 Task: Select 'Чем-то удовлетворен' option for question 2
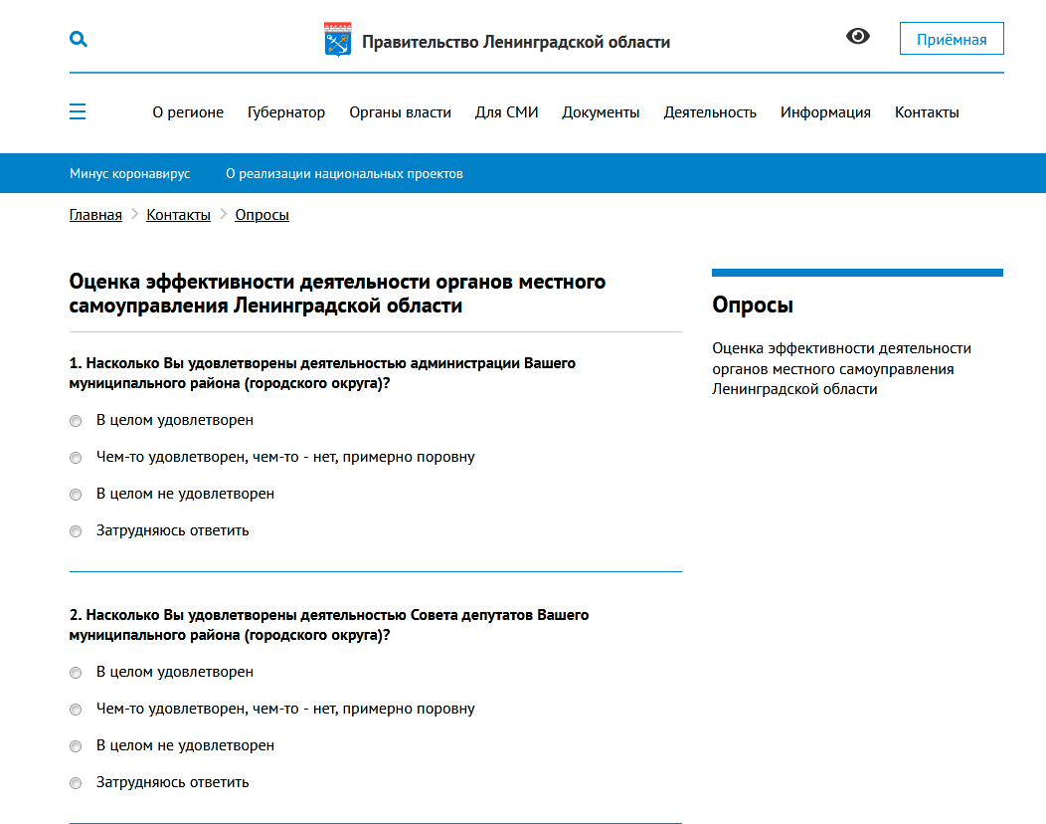[76, 710]
